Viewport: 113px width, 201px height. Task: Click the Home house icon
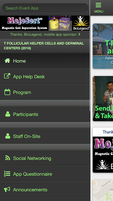(x=7, y=61)
